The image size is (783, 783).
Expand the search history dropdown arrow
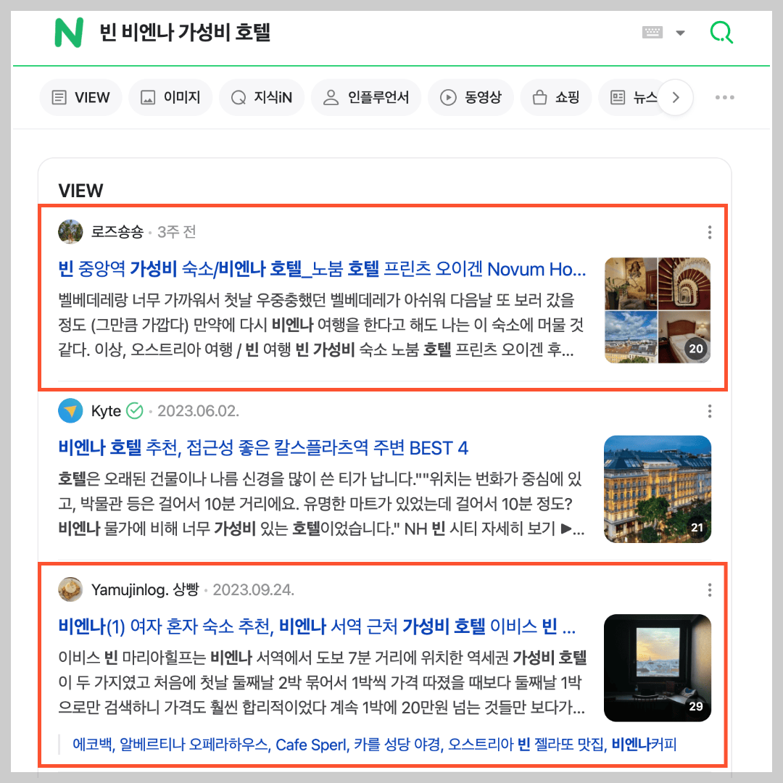680,33
